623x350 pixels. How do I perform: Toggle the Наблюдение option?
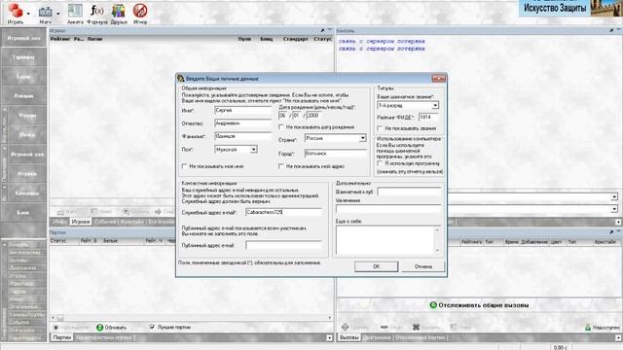(55, 328)
